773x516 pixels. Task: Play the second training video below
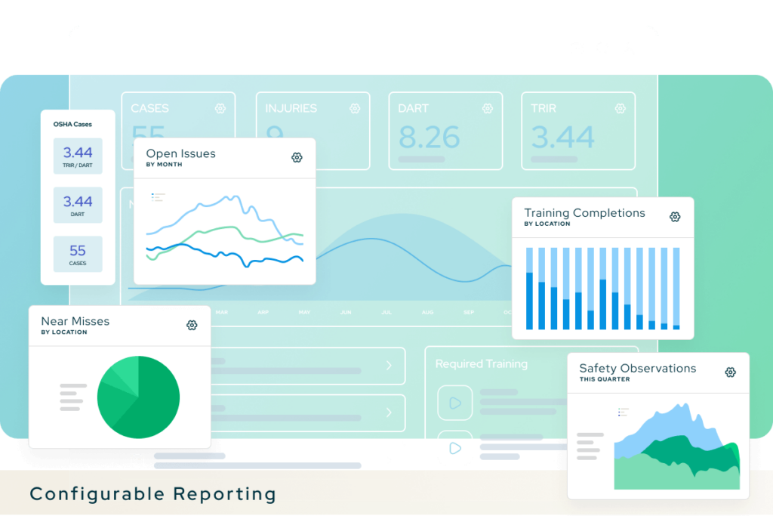point(454,448)
